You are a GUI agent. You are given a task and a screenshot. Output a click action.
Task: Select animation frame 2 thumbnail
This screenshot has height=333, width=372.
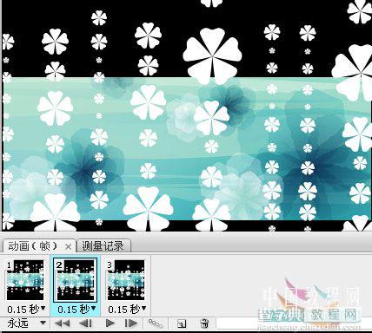76,280
